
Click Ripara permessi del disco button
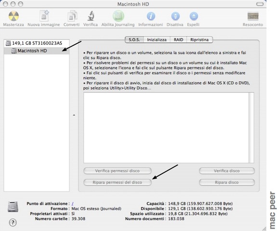117,182
